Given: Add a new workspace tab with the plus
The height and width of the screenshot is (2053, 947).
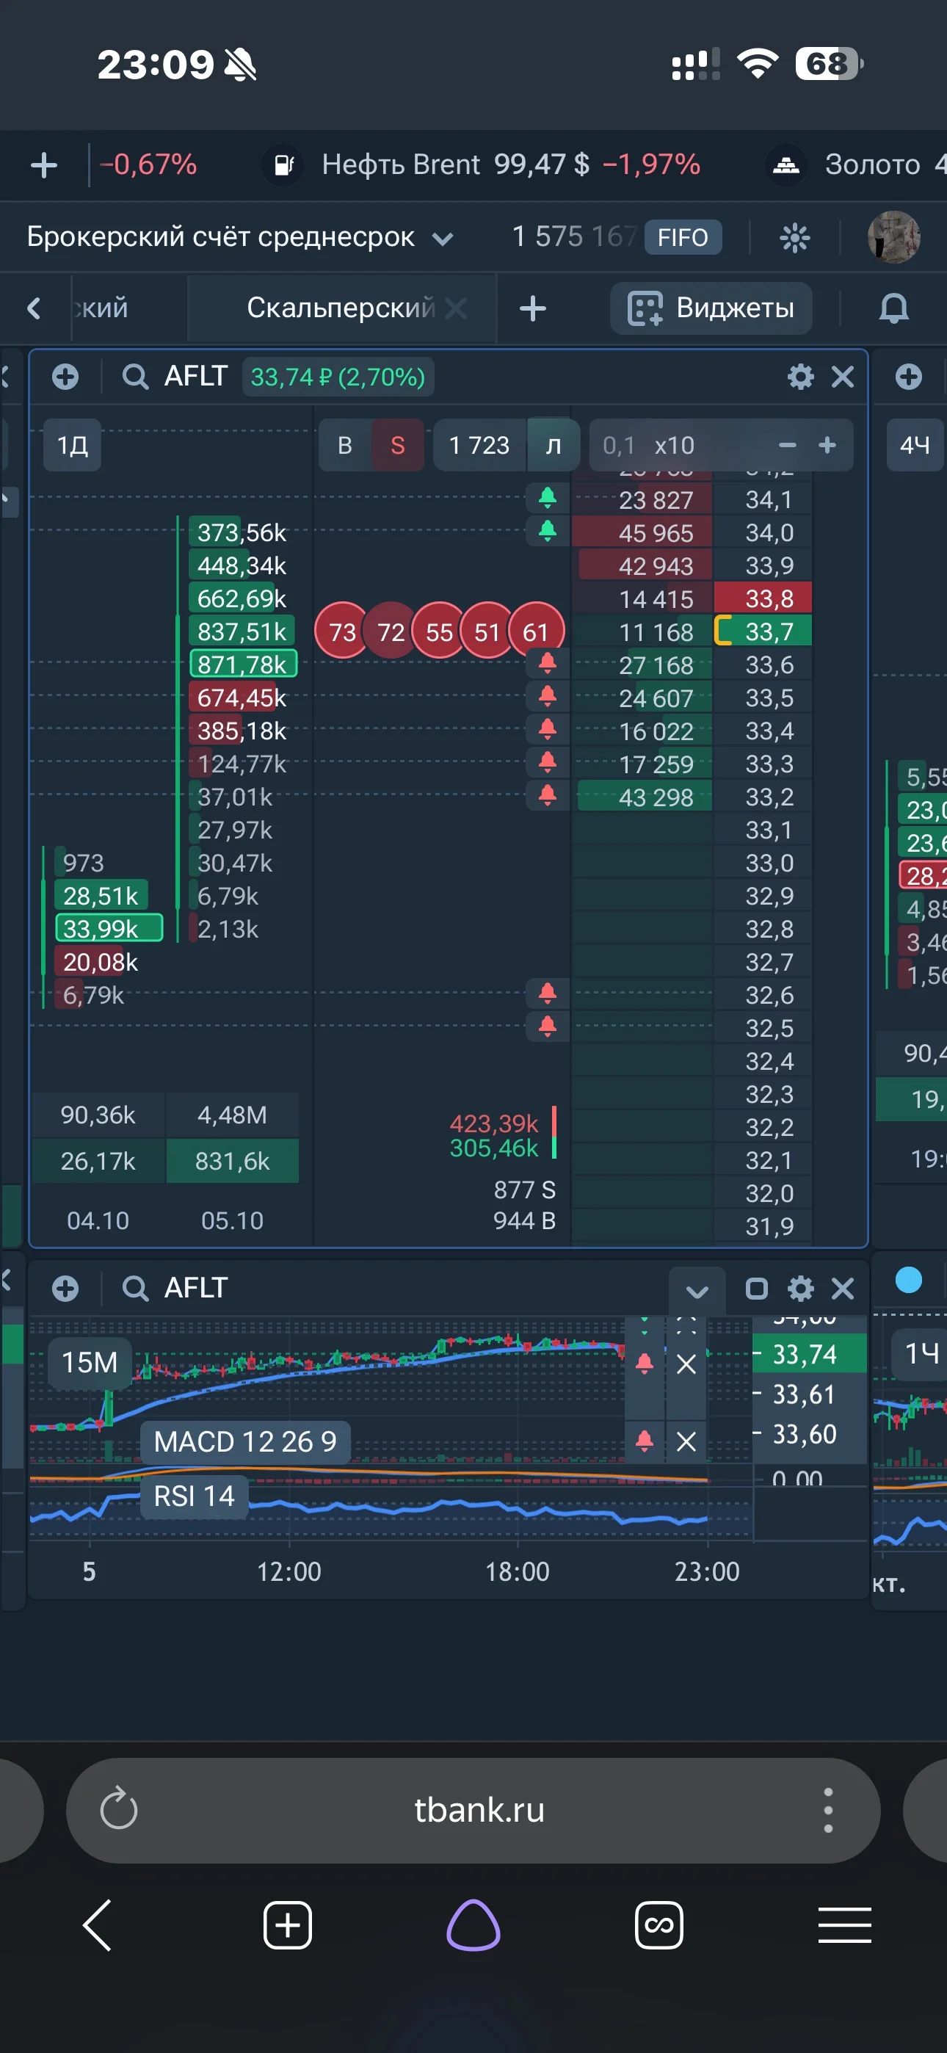Looking at the screenshot, I should [532, 308].
